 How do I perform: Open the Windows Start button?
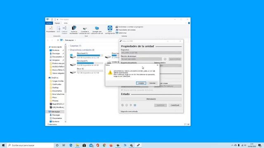[3, 145]
